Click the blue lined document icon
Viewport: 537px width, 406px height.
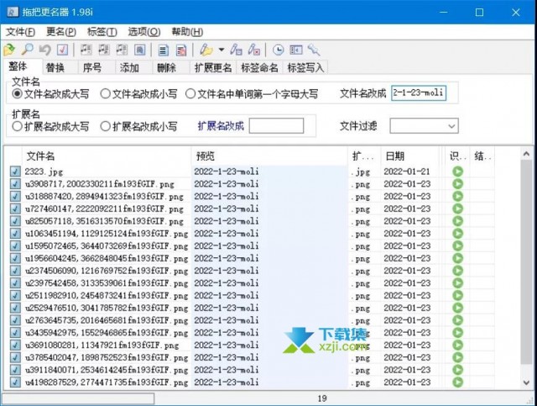point(164,50)
